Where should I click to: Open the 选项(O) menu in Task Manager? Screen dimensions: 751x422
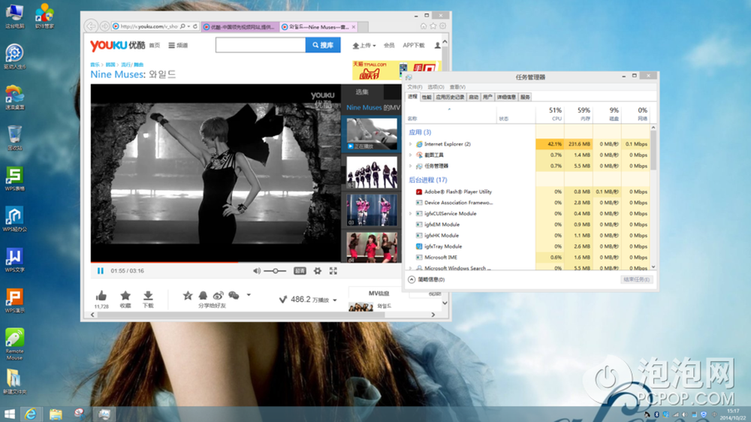(x=436, y=87)
